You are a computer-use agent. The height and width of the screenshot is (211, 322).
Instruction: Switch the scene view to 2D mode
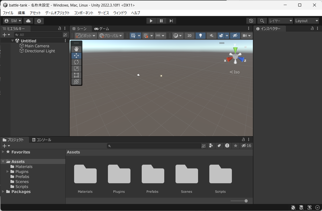[x=189, y=36]
